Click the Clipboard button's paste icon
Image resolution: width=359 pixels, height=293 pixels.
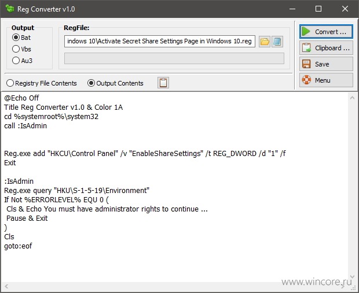[x=306, y=48]
